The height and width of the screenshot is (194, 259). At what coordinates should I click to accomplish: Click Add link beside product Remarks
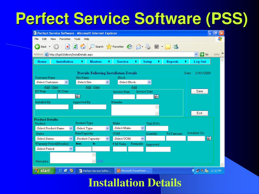click(100, 161)
